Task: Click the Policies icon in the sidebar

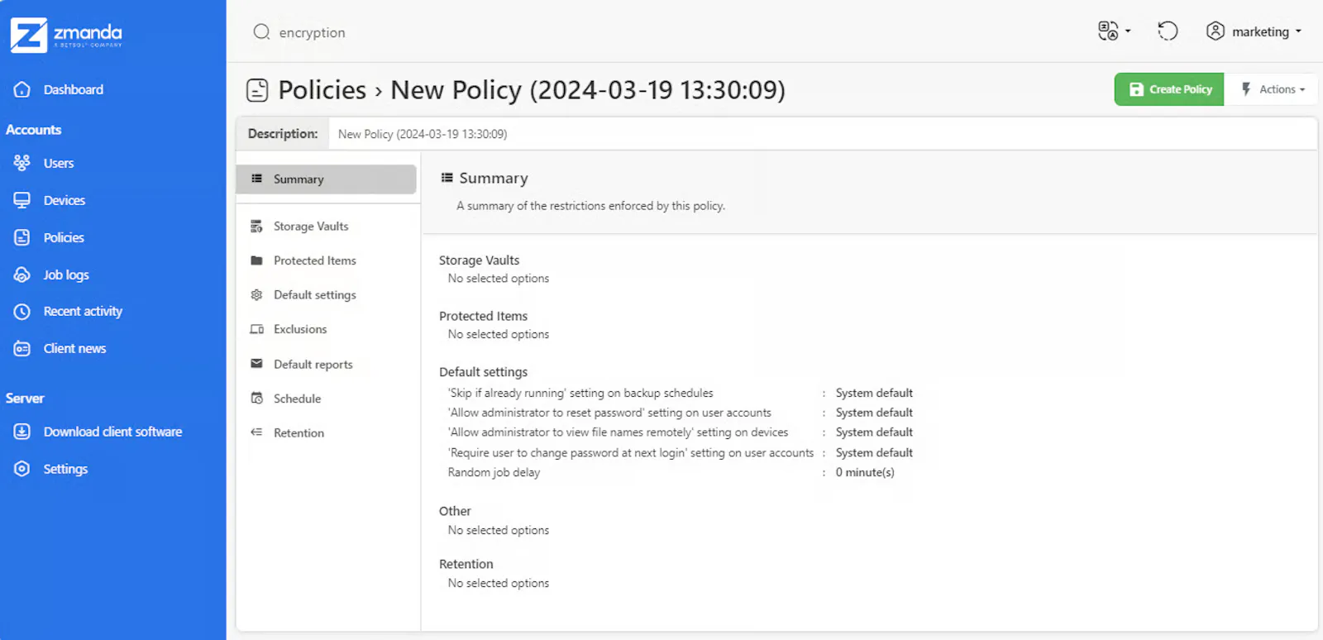Action: point(22,237)
